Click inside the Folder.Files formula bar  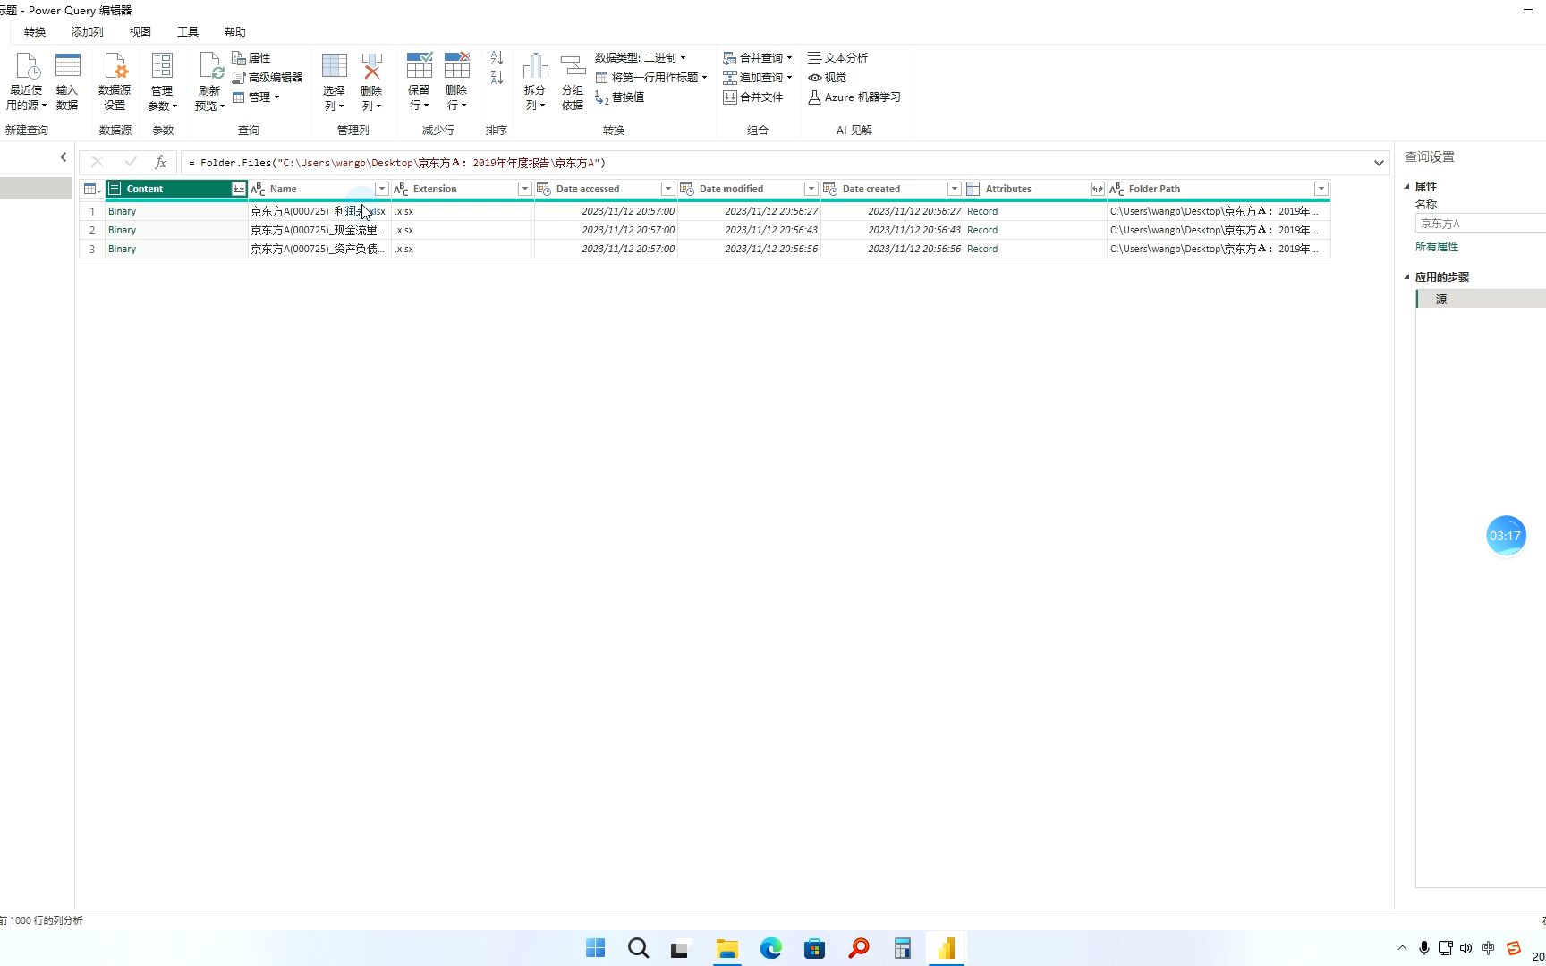click(777, 163)
